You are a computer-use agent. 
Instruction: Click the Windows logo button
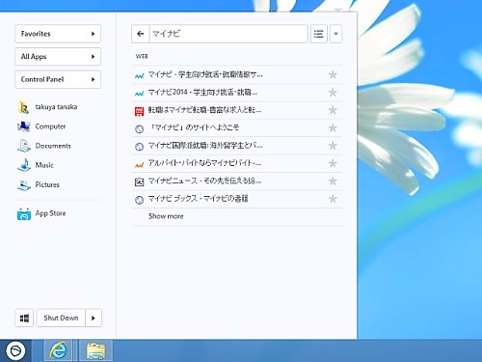click(x=24, y=318)
